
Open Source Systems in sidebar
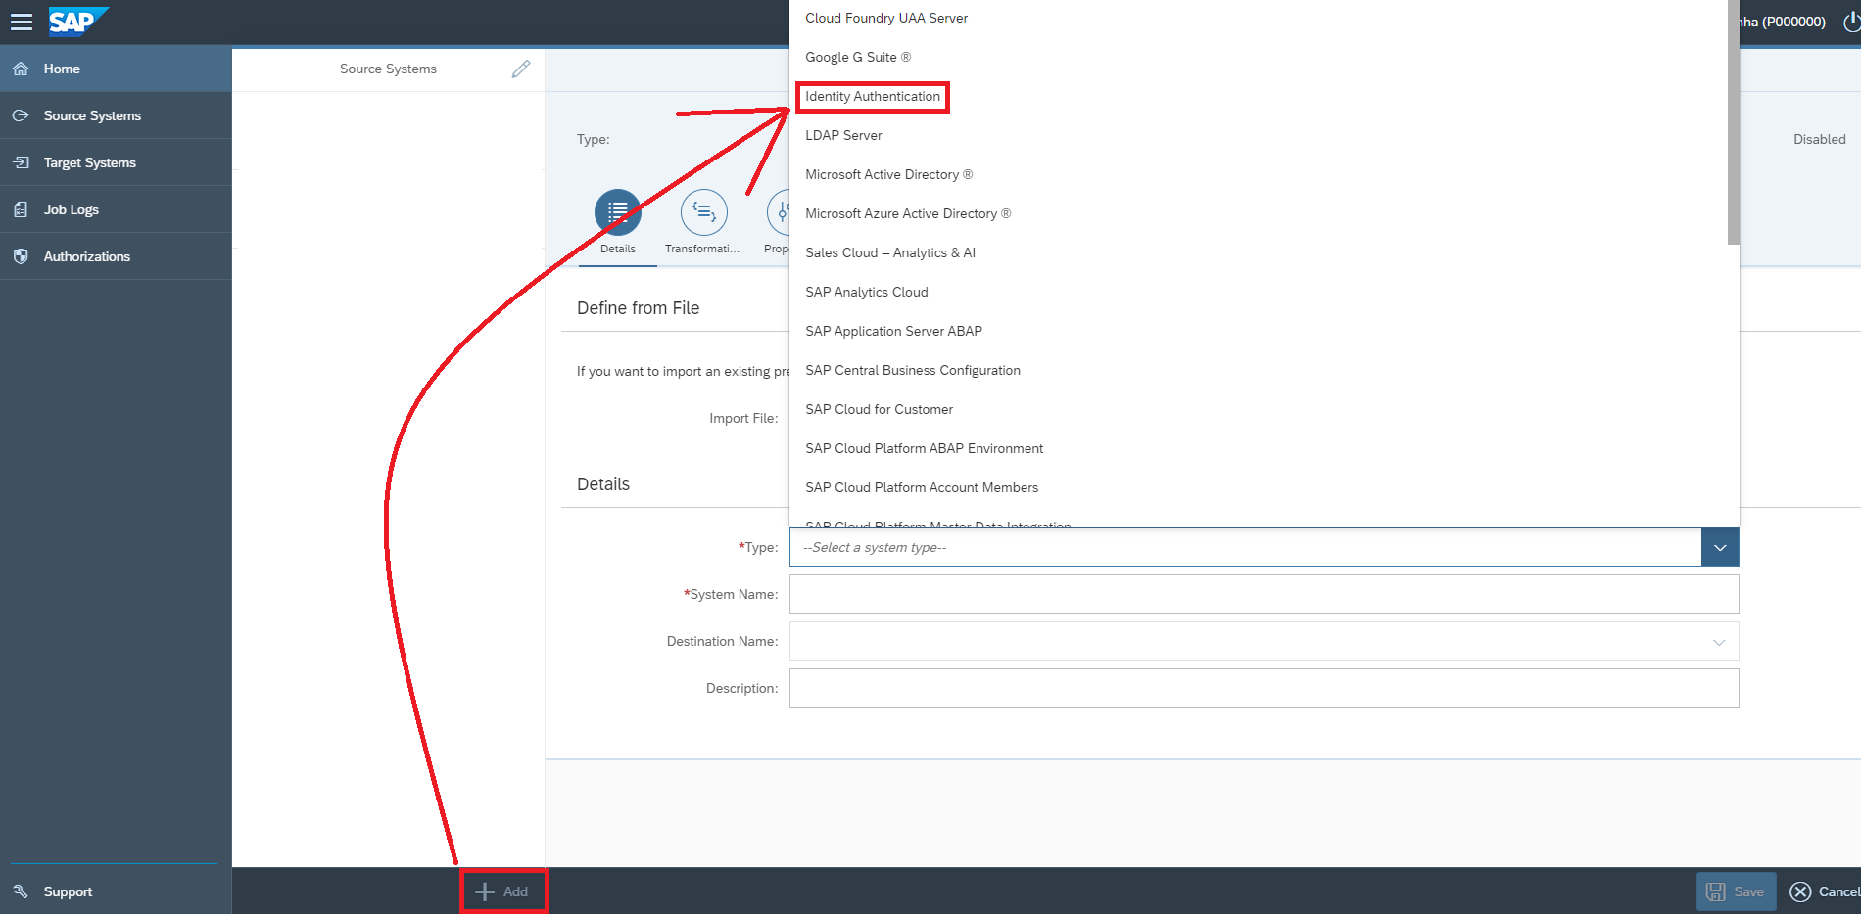116,115
